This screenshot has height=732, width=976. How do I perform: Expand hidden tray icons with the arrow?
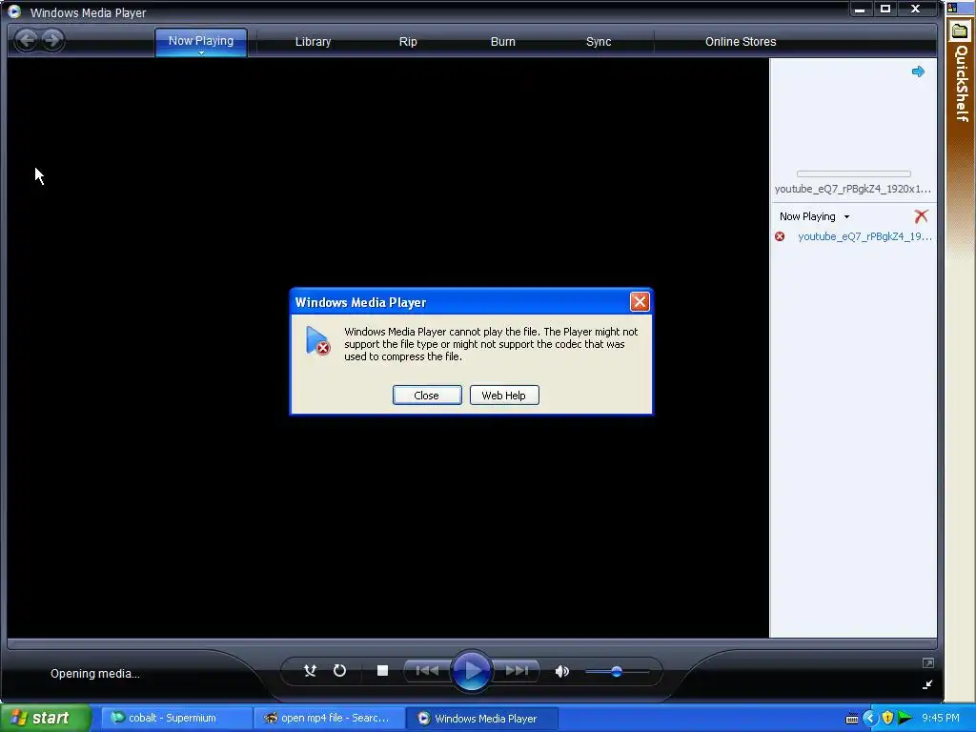coord(869,719)
